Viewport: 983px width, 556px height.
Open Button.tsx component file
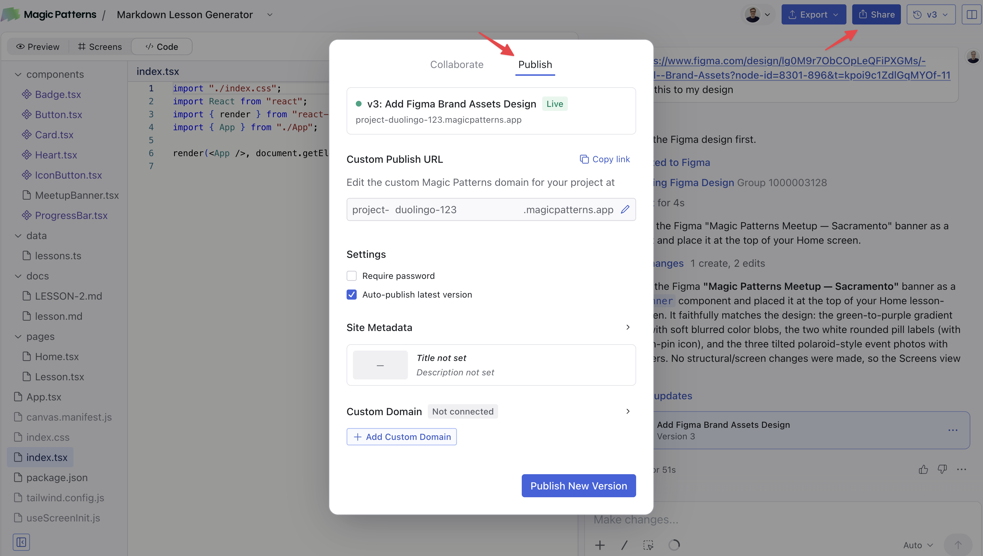coord(58,115)
